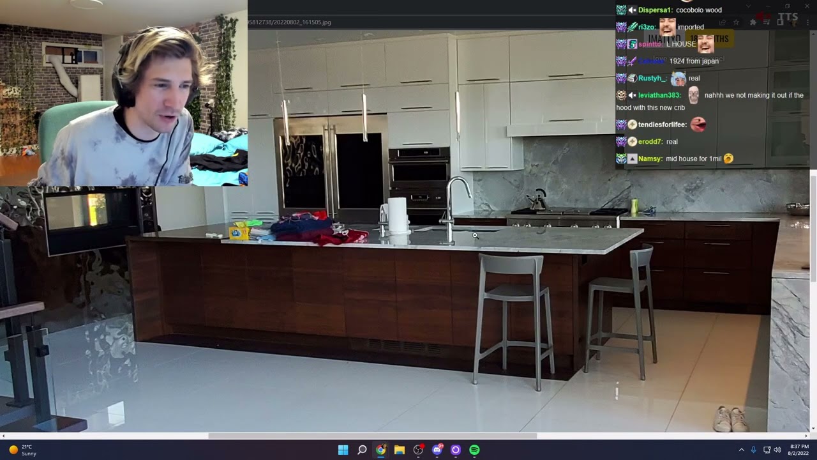
Task: Open the purple circle app in taskbar
Action: point(456,450)
